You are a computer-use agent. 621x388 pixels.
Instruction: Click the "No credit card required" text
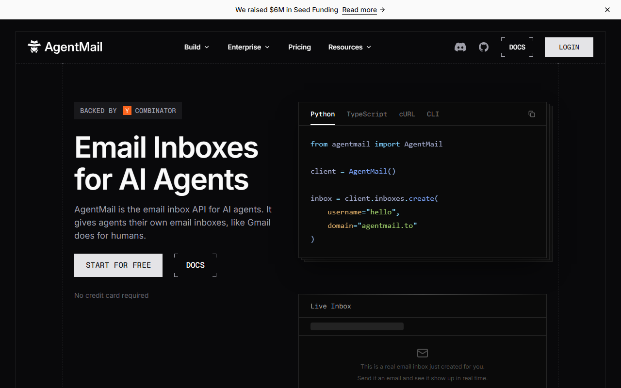point(112,295)
